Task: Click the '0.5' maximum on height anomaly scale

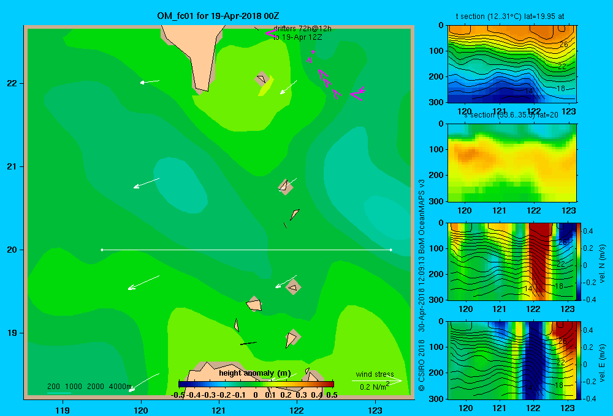Action: pos(332,395)
